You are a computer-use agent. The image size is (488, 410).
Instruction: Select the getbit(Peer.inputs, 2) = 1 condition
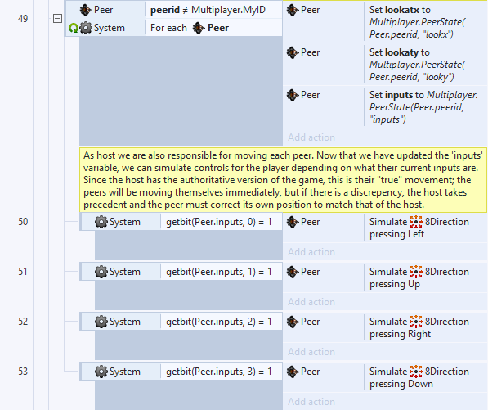[x=219, y=322]
